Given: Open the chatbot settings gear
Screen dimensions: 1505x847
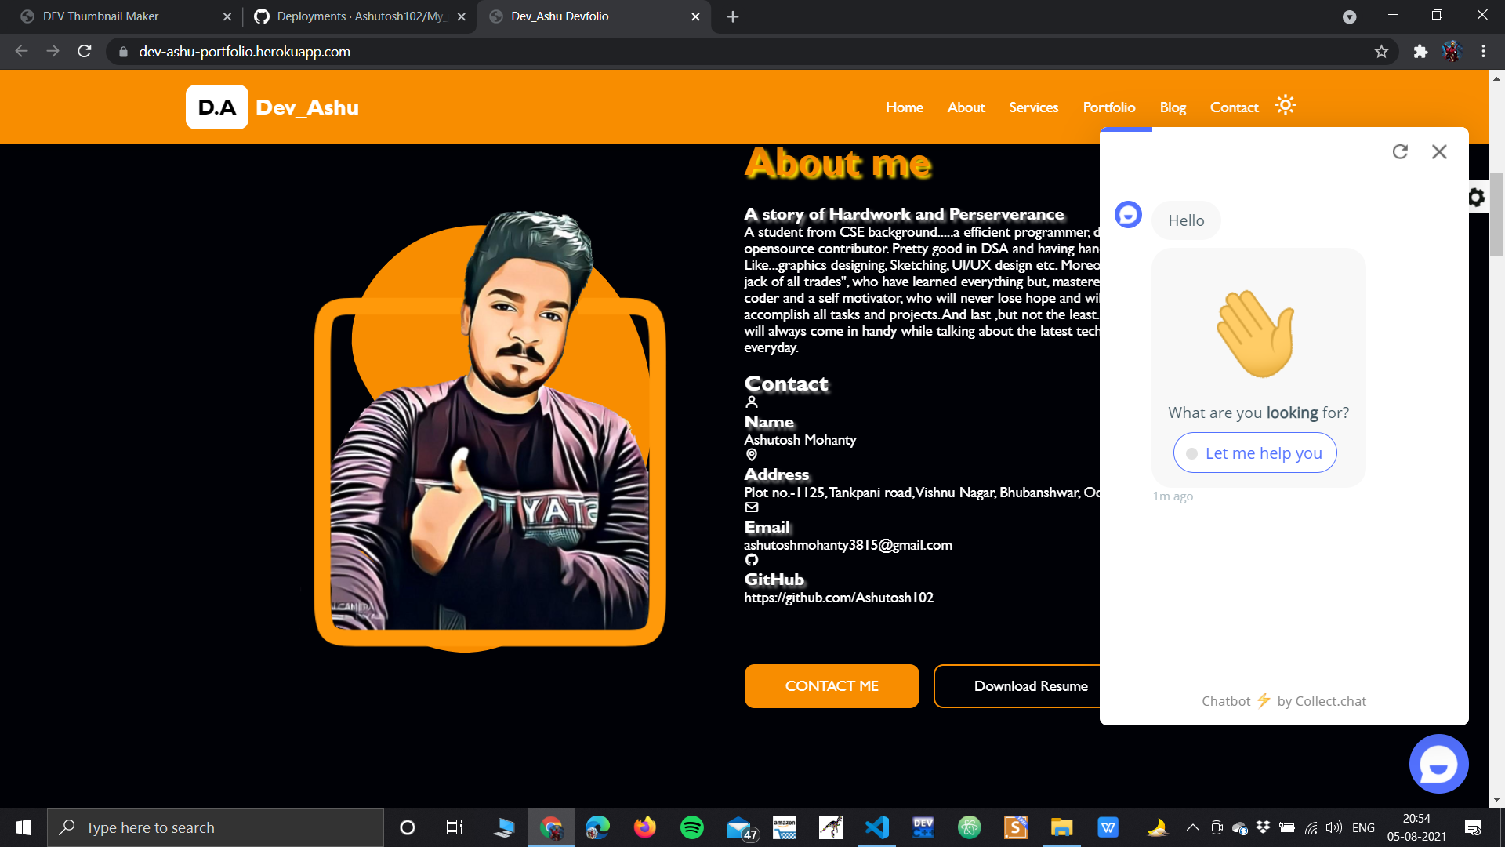Looking at the screenshot, I should click(x=1476, y=197).
